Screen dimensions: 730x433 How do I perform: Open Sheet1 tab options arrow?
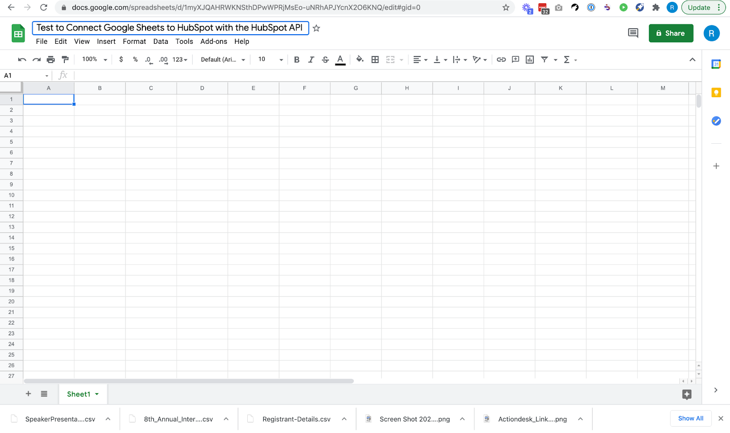coord(97,394)
